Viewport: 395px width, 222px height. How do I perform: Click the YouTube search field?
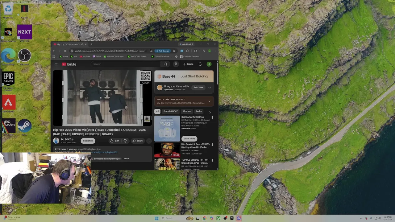[x=126, y=64]
